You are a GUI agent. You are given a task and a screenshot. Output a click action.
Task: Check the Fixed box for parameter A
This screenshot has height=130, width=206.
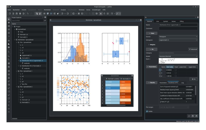click(x=176, y=70)
